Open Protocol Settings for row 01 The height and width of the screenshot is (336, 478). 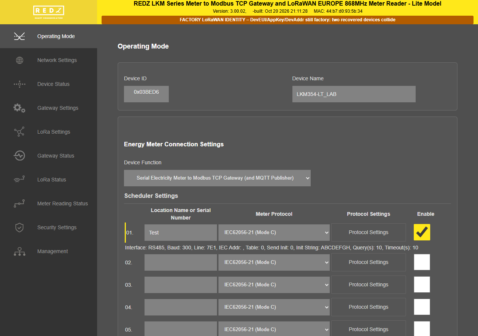coord(369,232)
